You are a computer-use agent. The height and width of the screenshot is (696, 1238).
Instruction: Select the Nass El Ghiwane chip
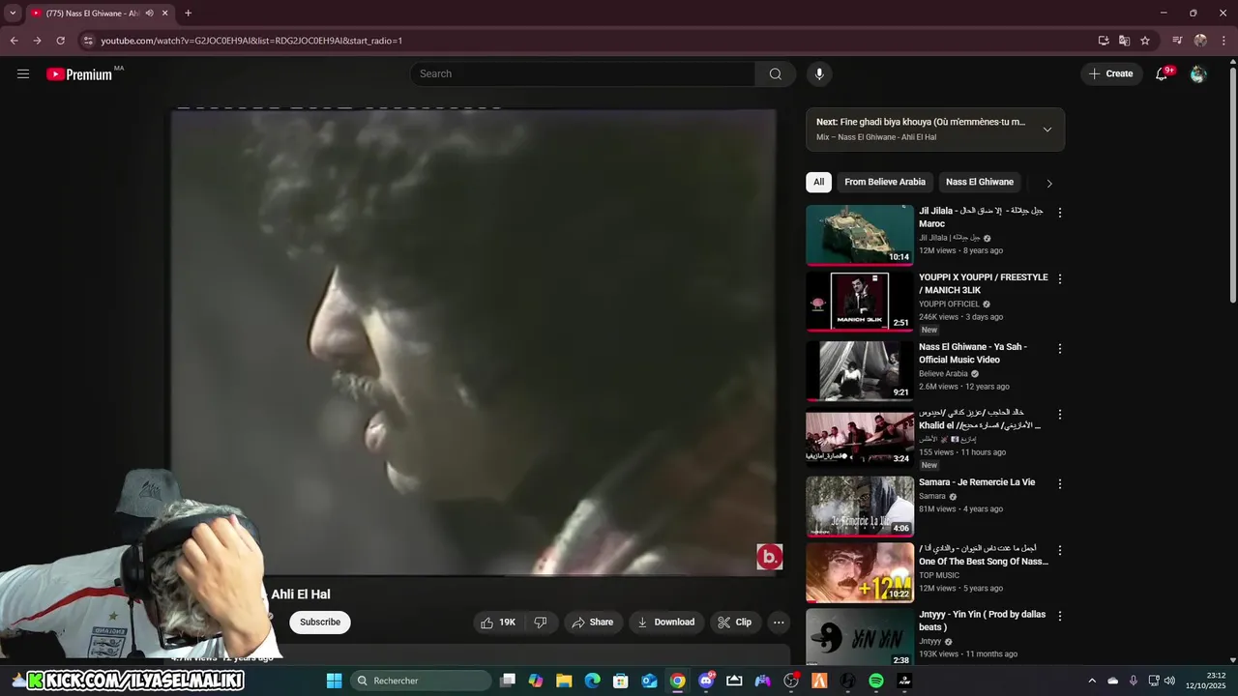click(980, 182)
